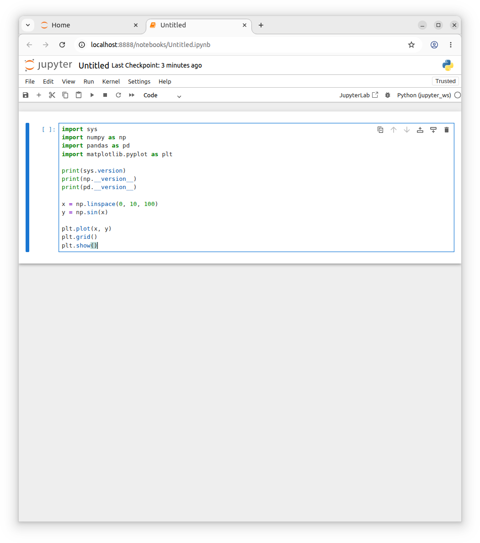Click the Jupyter logo to go home
The width and height of the screenshot is (480, 543).
(x=48, y=65)
